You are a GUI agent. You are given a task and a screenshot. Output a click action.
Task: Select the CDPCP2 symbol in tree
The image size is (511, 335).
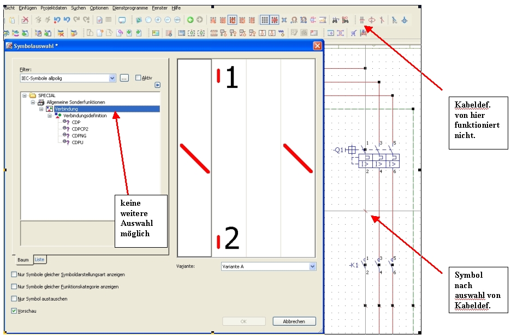click(80, 129)
